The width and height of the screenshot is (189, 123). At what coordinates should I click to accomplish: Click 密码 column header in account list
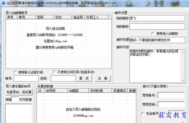coord(44,17)
